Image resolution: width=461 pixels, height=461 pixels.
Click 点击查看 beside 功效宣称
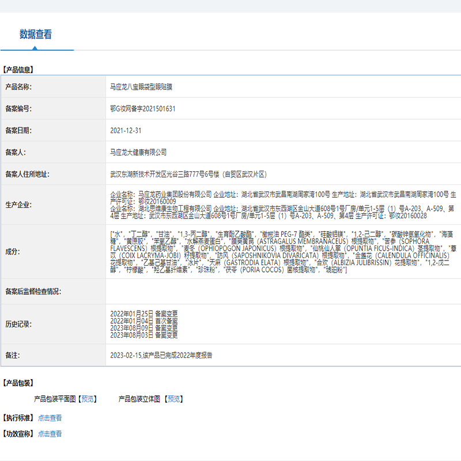click(x=50, y=434)
